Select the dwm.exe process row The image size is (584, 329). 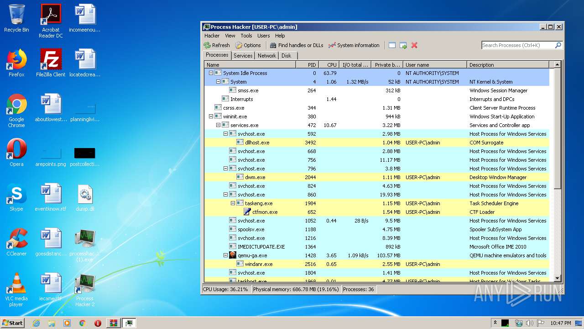pos(376,177)
